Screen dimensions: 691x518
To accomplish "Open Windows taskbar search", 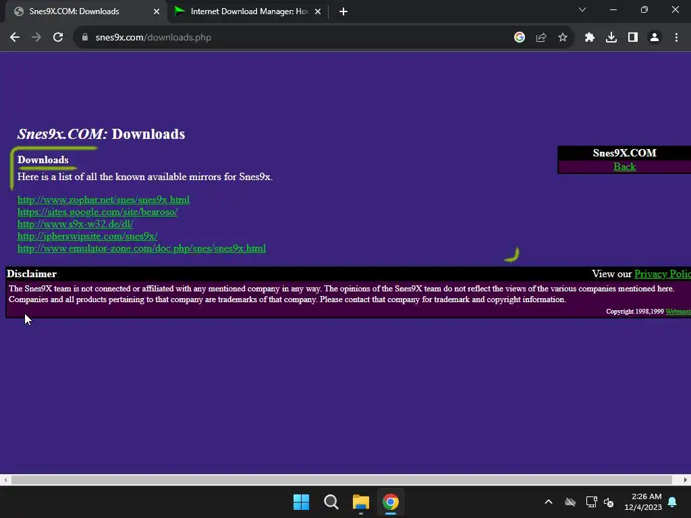I will (331, 502).
